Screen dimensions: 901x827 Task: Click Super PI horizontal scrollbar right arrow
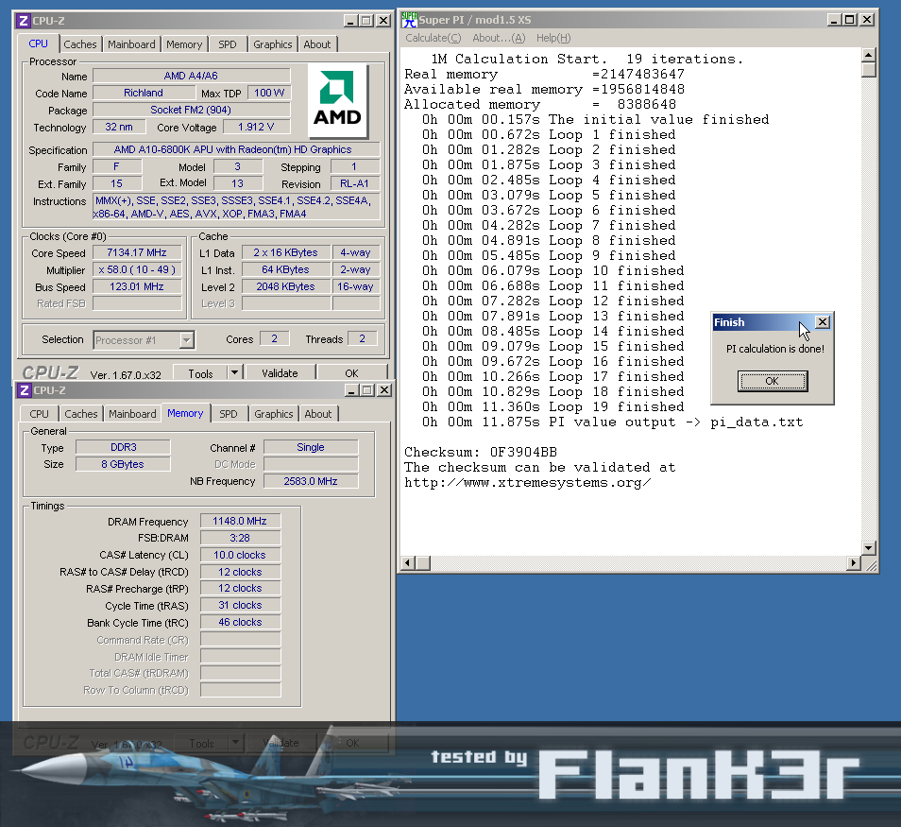click(854, 563)
